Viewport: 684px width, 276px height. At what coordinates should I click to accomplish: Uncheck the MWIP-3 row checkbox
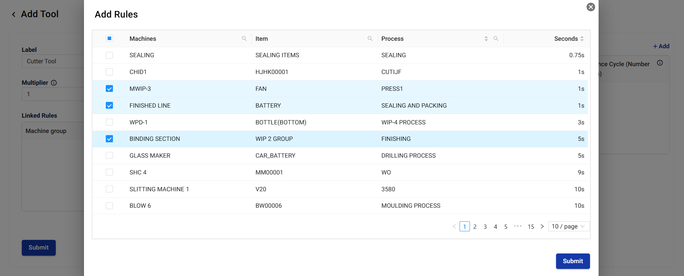pyautogui.click(x=109, y=89)
